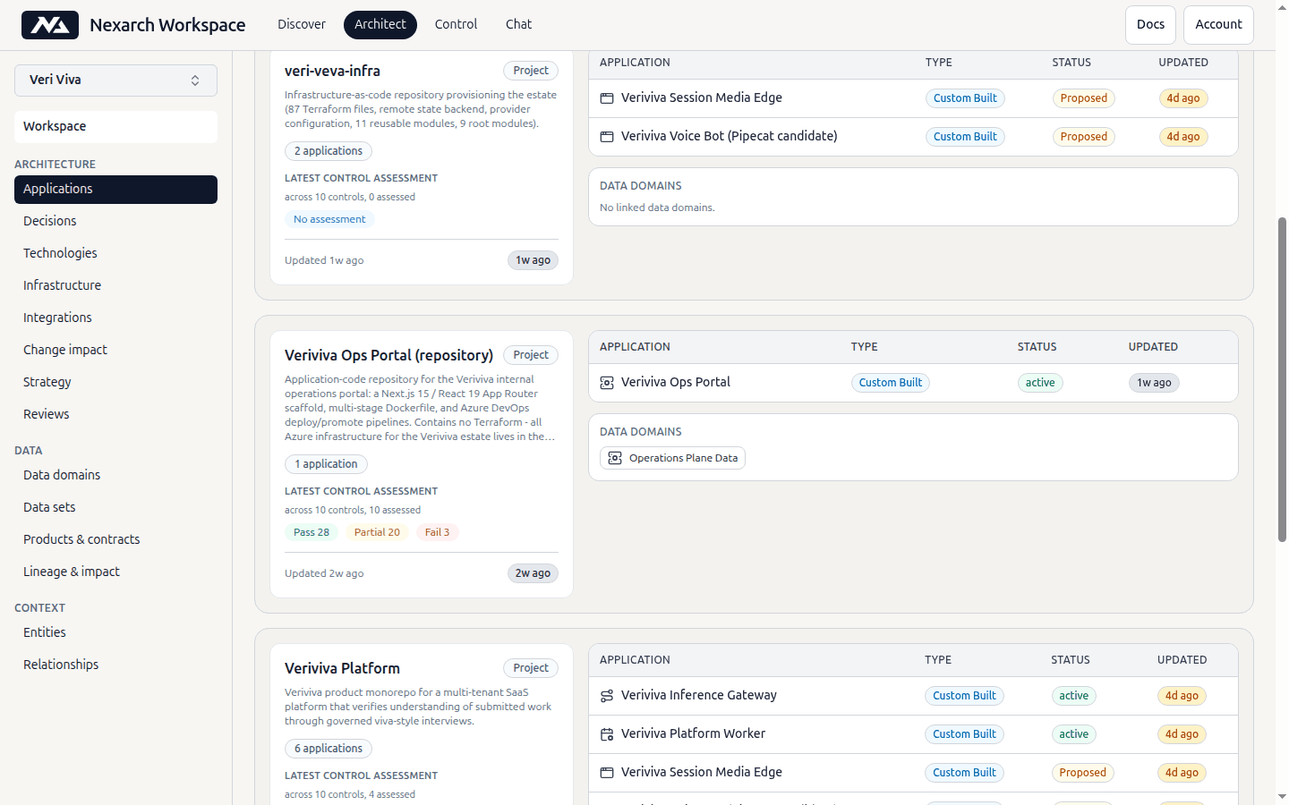
Task: Click the 2 applications badge
Action: click(329, 152)
